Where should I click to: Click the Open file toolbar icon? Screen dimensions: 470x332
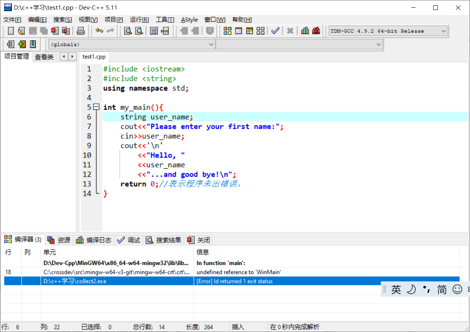(21, 31)
